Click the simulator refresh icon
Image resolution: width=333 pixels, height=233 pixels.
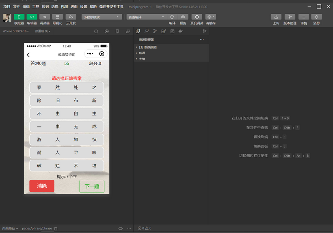coord(96,31)
